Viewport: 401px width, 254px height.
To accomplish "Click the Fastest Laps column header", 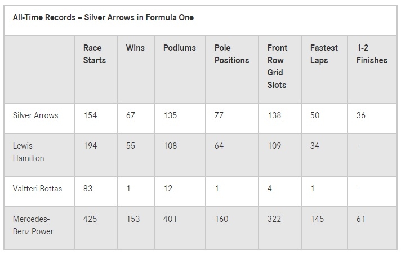I will point(324,54).
